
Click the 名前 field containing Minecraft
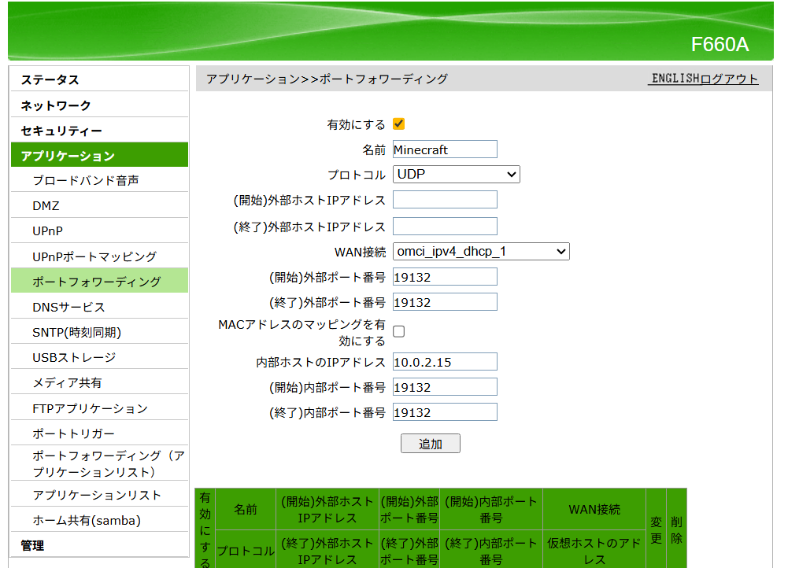445,149
